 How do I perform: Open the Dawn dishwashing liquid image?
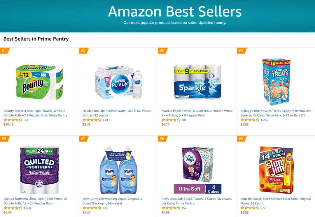coord(118,170)
